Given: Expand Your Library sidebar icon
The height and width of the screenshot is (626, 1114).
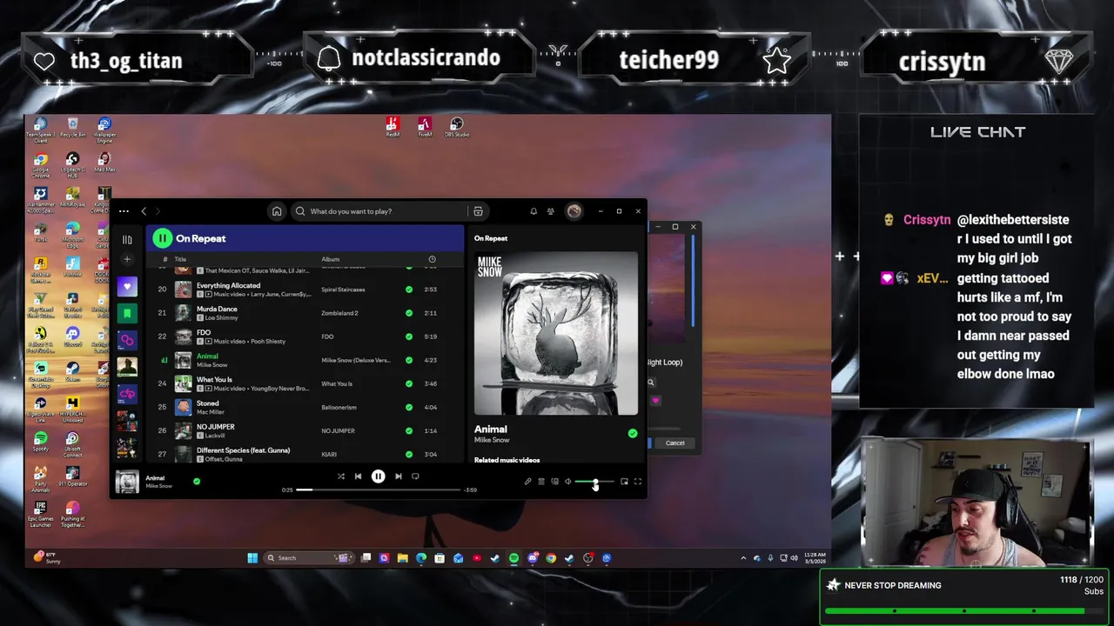Looking at the screenshot, I should pos(127,239).
